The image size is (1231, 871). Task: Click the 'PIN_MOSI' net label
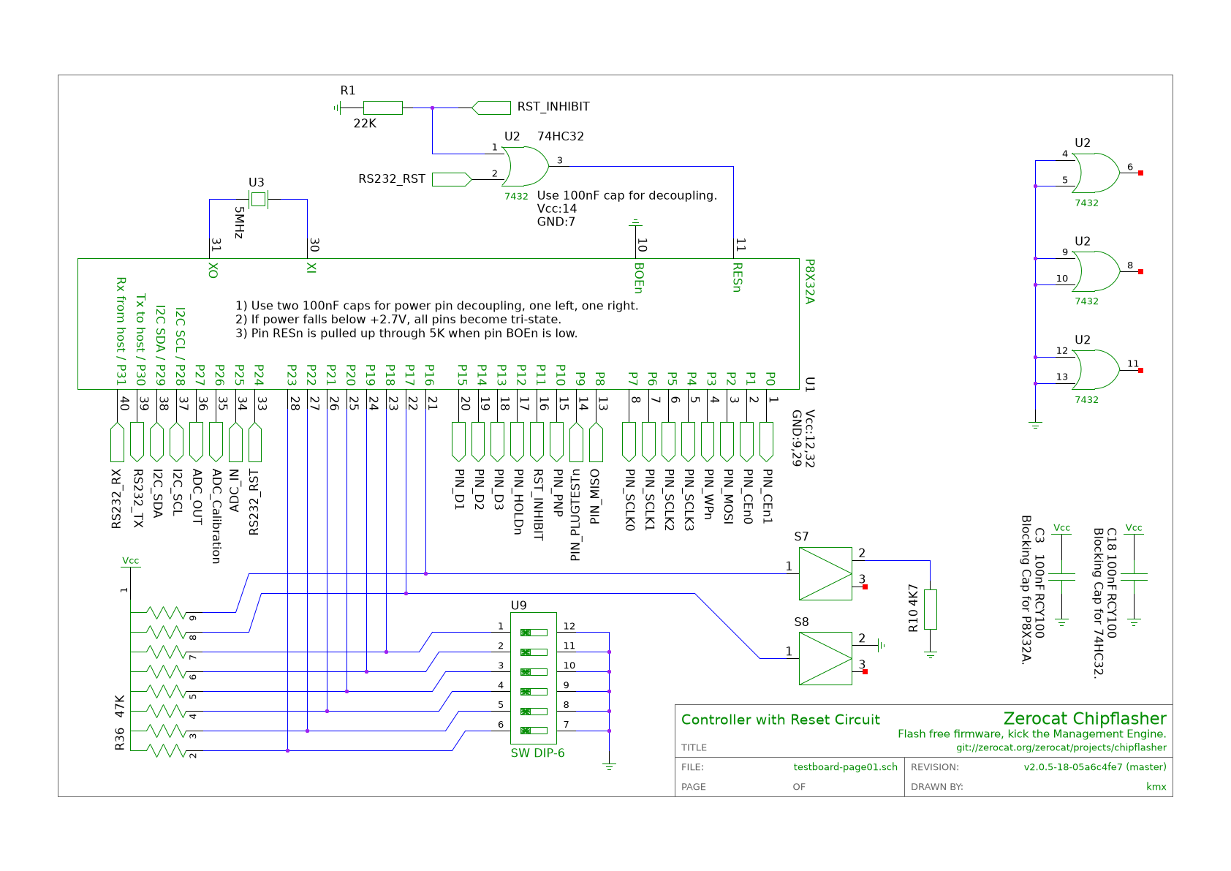(x=728, y=497)
